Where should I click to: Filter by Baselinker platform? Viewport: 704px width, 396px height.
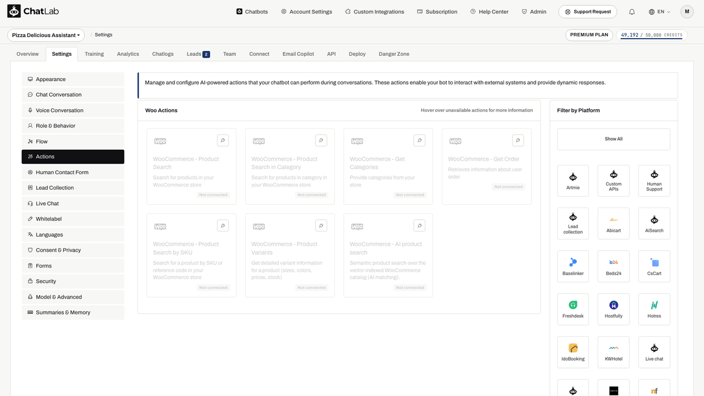click(573, 266)
